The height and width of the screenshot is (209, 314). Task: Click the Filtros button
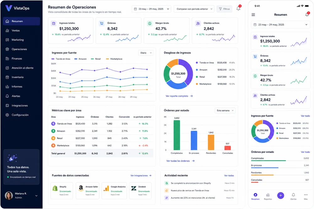pyautogui.click(x=224, y=9)
